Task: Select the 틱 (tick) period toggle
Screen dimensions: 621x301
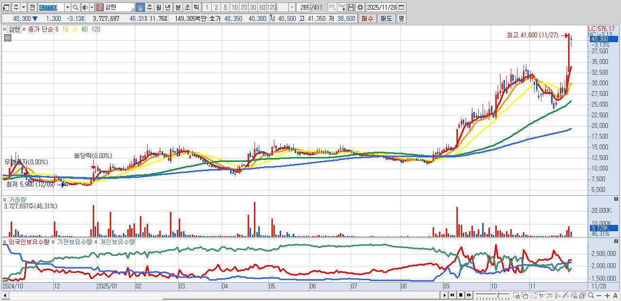Action: pyautogui.click(x=196, y=7)
